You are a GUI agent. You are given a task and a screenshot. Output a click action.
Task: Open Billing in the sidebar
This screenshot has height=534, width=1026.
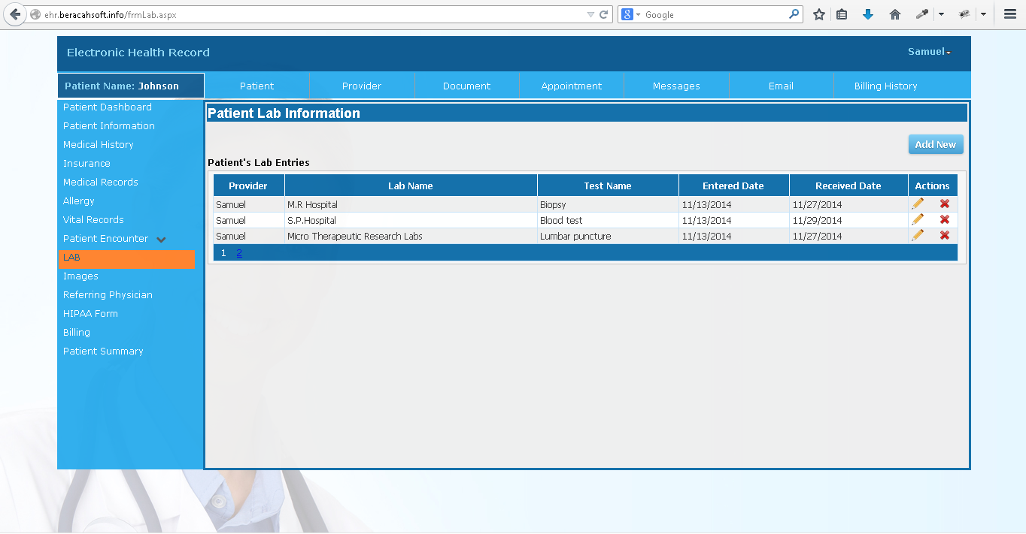pos(77,333)
